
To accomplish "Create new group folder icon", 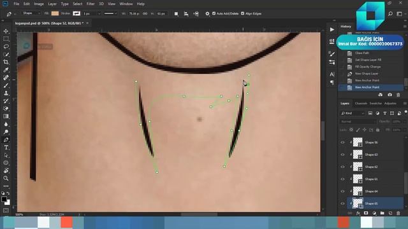I will pos(382,213).
